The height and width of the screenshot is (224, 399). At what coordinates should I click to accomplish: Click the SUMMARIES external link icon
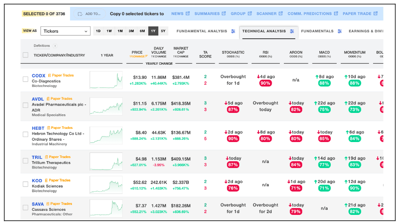pos(224,14)
